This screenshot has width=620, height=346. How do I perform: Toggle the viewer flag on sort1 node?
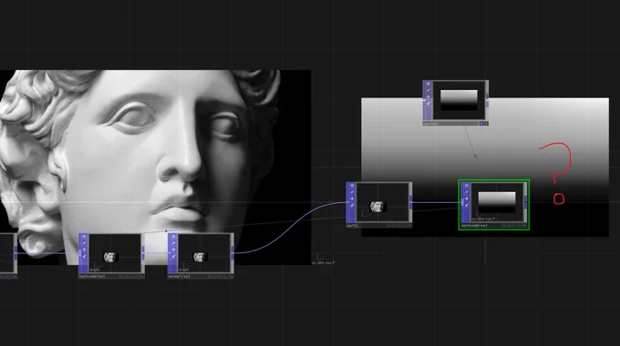[352, 186]
